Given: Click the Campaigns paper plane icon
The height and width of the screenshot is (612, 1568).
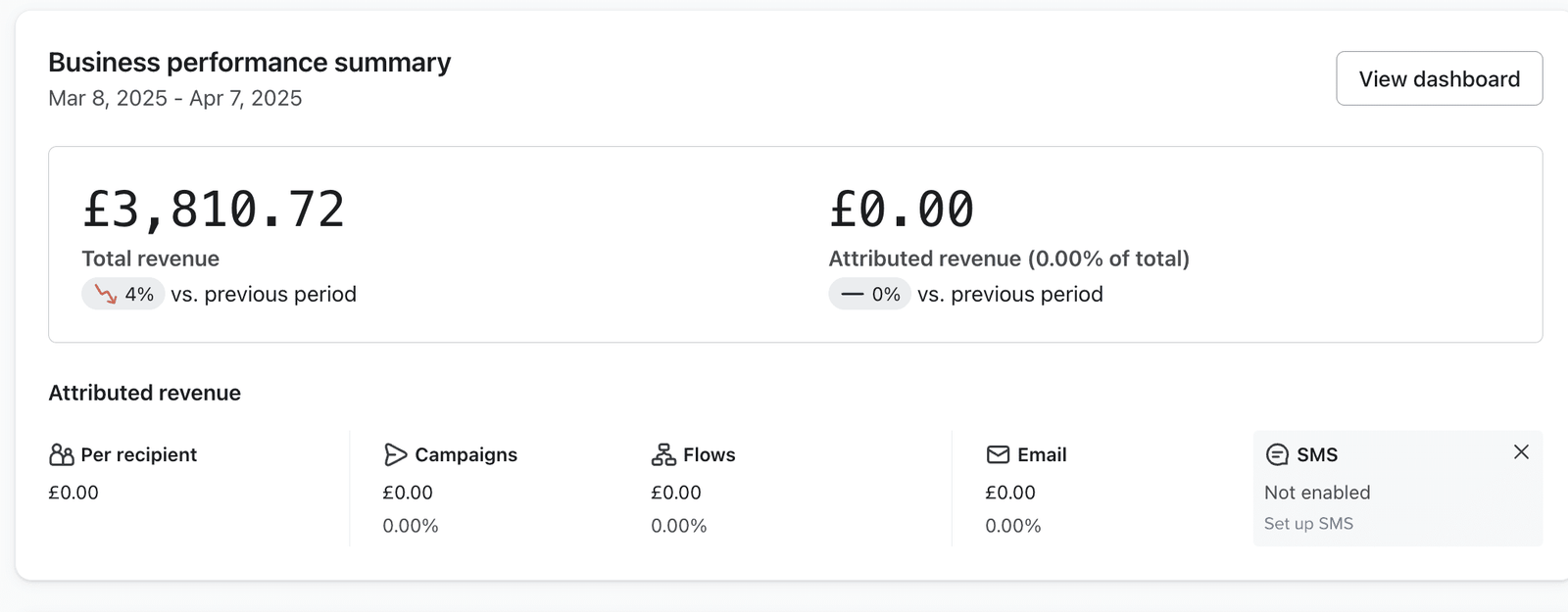Looking at the screenshot, I should click(395, 455).
